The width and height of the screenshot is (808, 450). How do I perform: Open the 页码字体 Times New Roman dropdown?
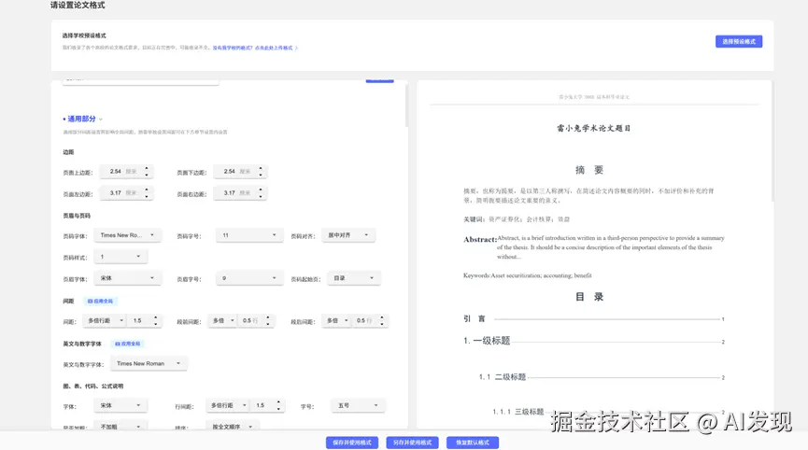pos(127,235)
